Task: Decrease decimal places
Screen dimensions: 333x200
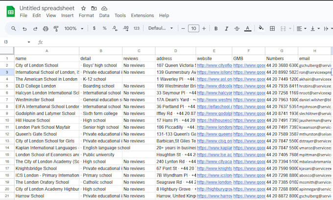Action: pos(115,28)
